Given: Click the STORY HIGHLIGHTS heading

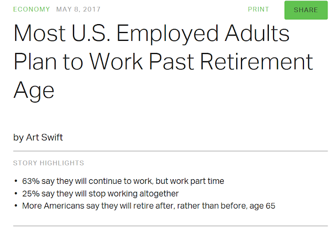Looking at the screenshot, I should 48,163.
